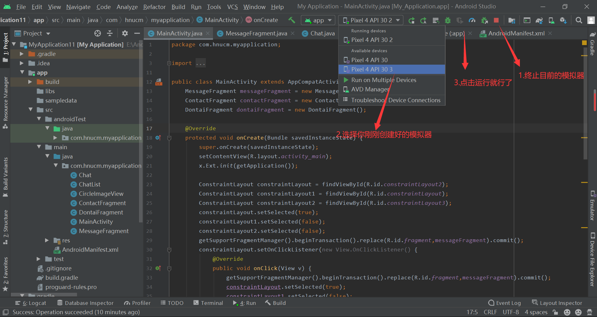This screenshot has height=317, width=597.
Task: Open the Event Log
Action: click(504, 303)
